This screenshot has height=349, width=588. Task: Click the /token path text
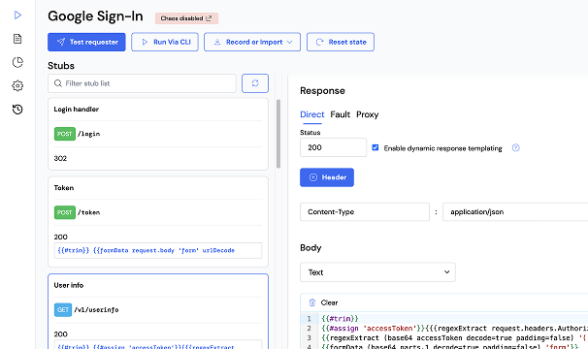88,212
